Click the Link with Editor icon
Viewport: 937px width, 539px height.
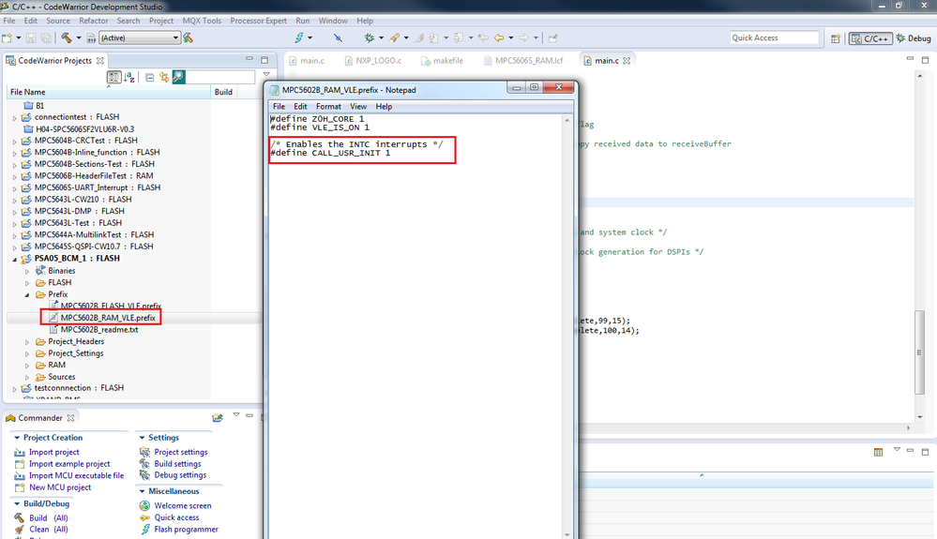point(164,77)
